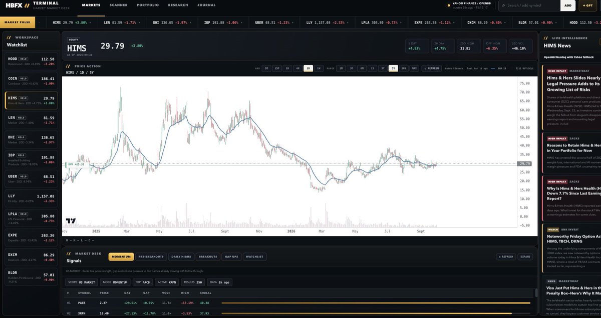Open the Noteworthy Friday Option Activity article
The width and height of the screenshot is (601, 318).
pyautogui.click(x=574, y=240)
